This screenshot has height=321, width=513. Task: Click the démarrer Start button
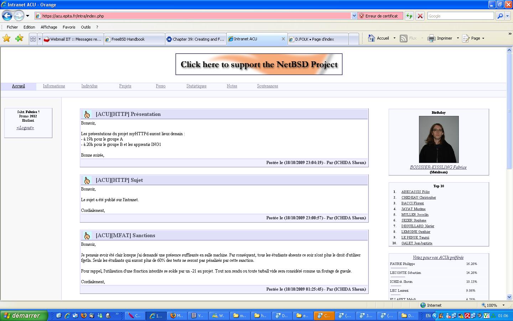[24, 316]
